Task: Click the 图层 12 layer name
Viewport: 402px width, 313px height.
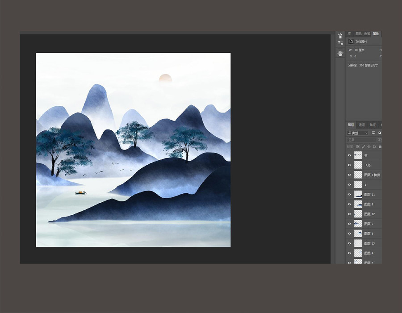Action: [x=369, y=214]
